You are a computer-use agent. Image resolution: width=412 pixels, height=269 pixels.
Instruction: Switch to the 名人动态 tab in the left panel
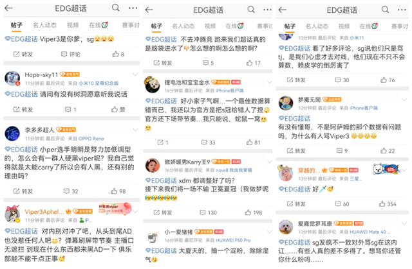[x=44, y=25]
